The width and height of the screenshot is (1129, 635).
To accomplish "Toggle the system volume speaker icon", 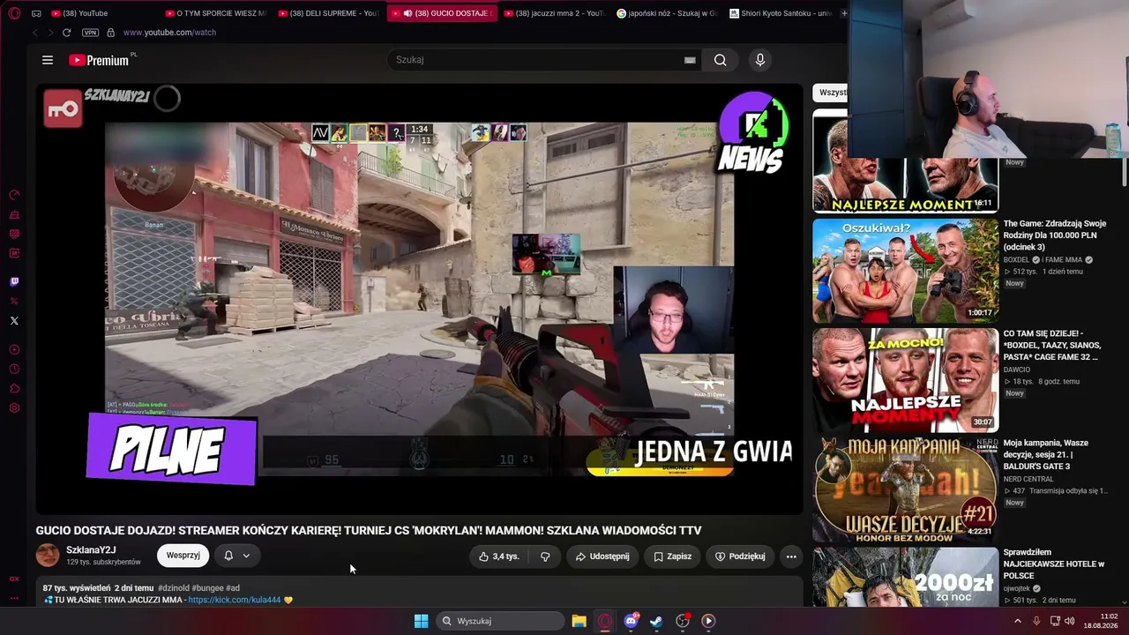I will [1069, 621].
